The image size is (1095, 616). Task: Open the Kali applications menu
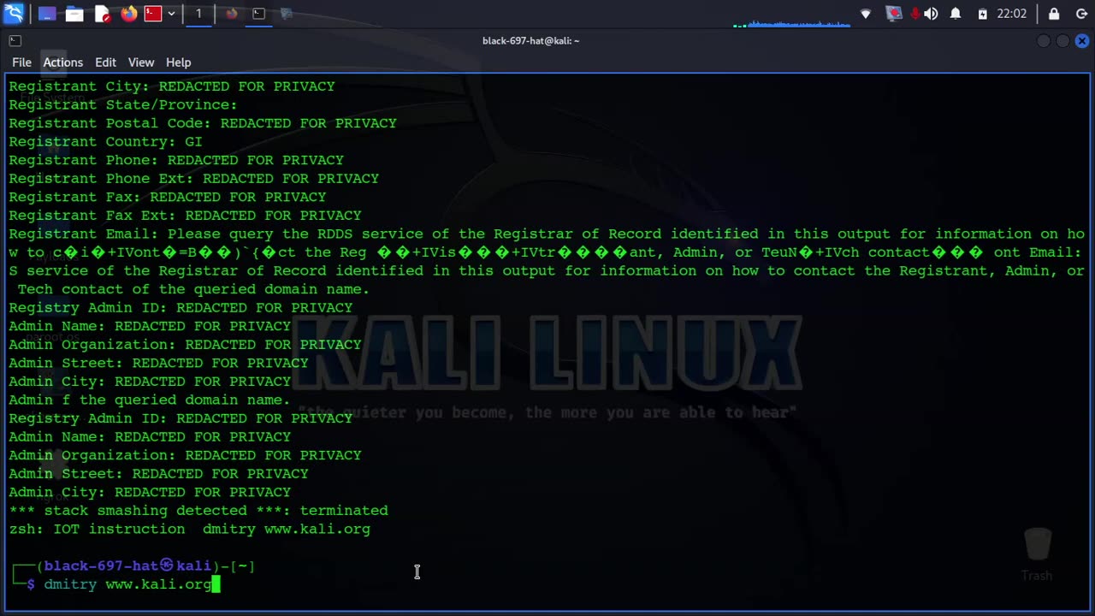[15, 14]
